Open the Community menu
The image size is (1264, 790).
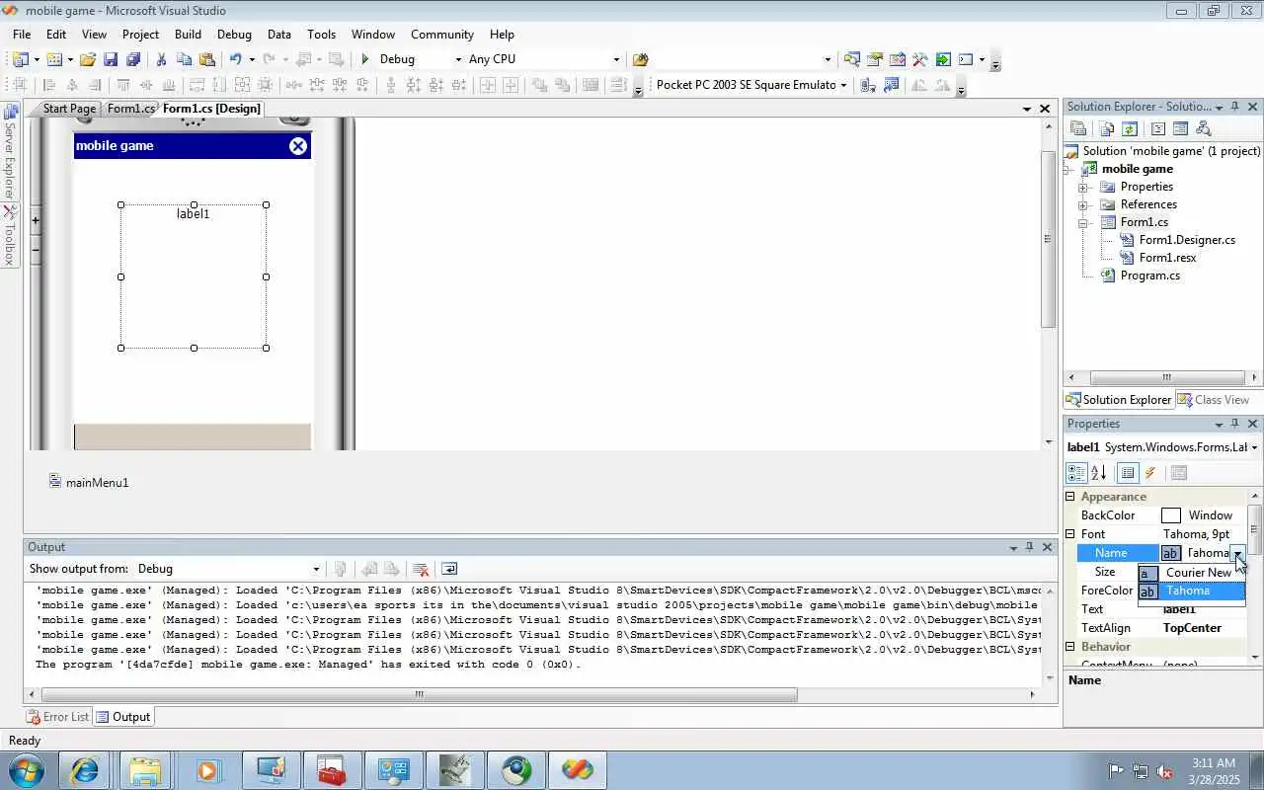[442, 34]
